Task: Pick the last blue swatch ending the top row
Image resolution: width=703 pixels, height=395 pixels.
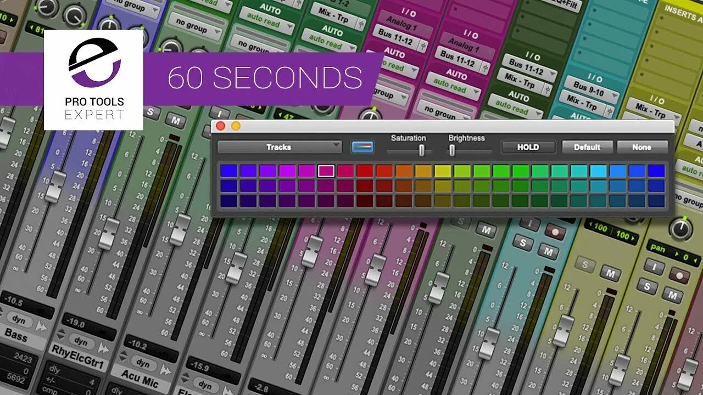Action: click(x=656, y=171)
